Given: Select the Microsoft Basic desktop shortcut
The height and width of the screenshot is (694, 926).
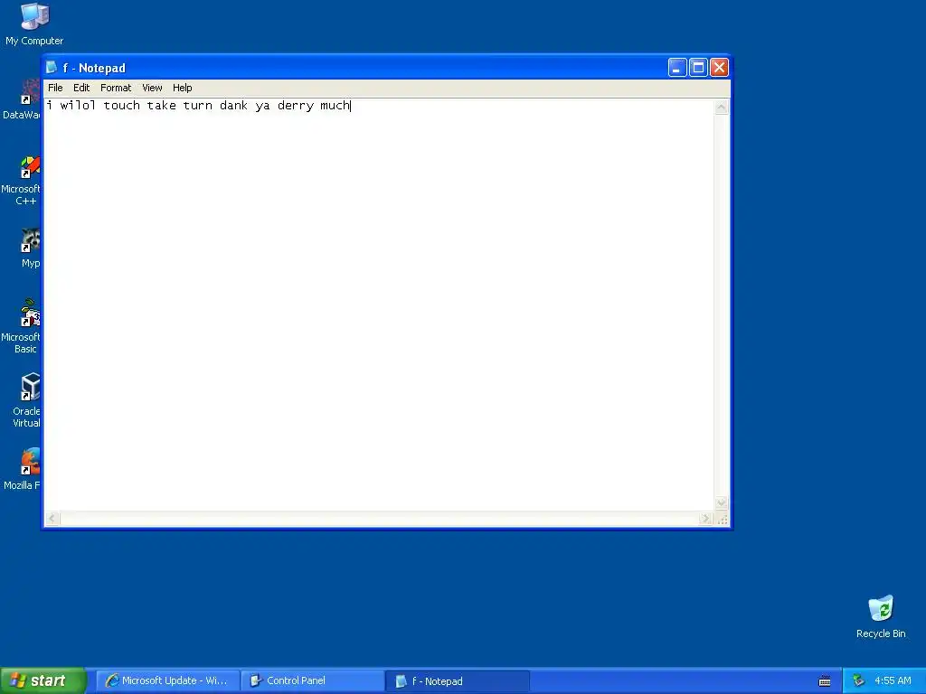Looking at the screenshot, I should (x=23, y=326).
